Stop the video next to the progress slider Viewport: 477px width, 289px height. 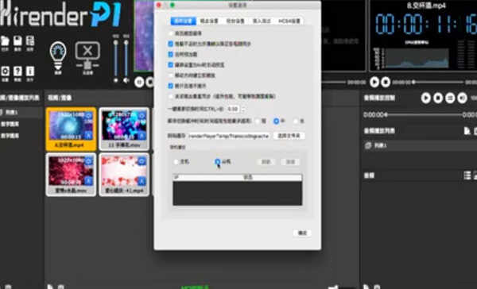[386, 82]
